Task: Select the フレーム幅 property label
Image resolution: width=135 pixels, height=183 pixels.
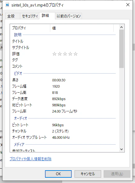Action: coord(19,86)
